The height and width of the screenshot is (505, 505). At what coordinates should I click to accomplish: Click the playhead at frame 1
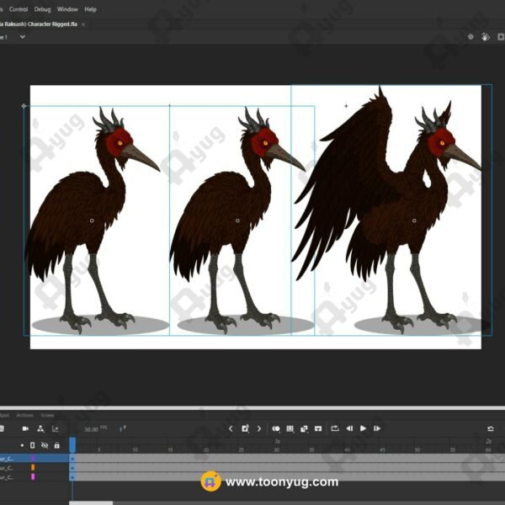72,444
